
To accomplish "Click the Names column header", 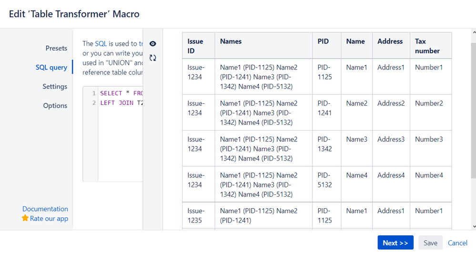I will coord(231,41).
